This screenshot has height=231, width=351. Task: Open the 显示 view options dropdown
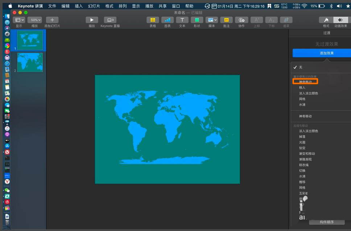point(19,20)
